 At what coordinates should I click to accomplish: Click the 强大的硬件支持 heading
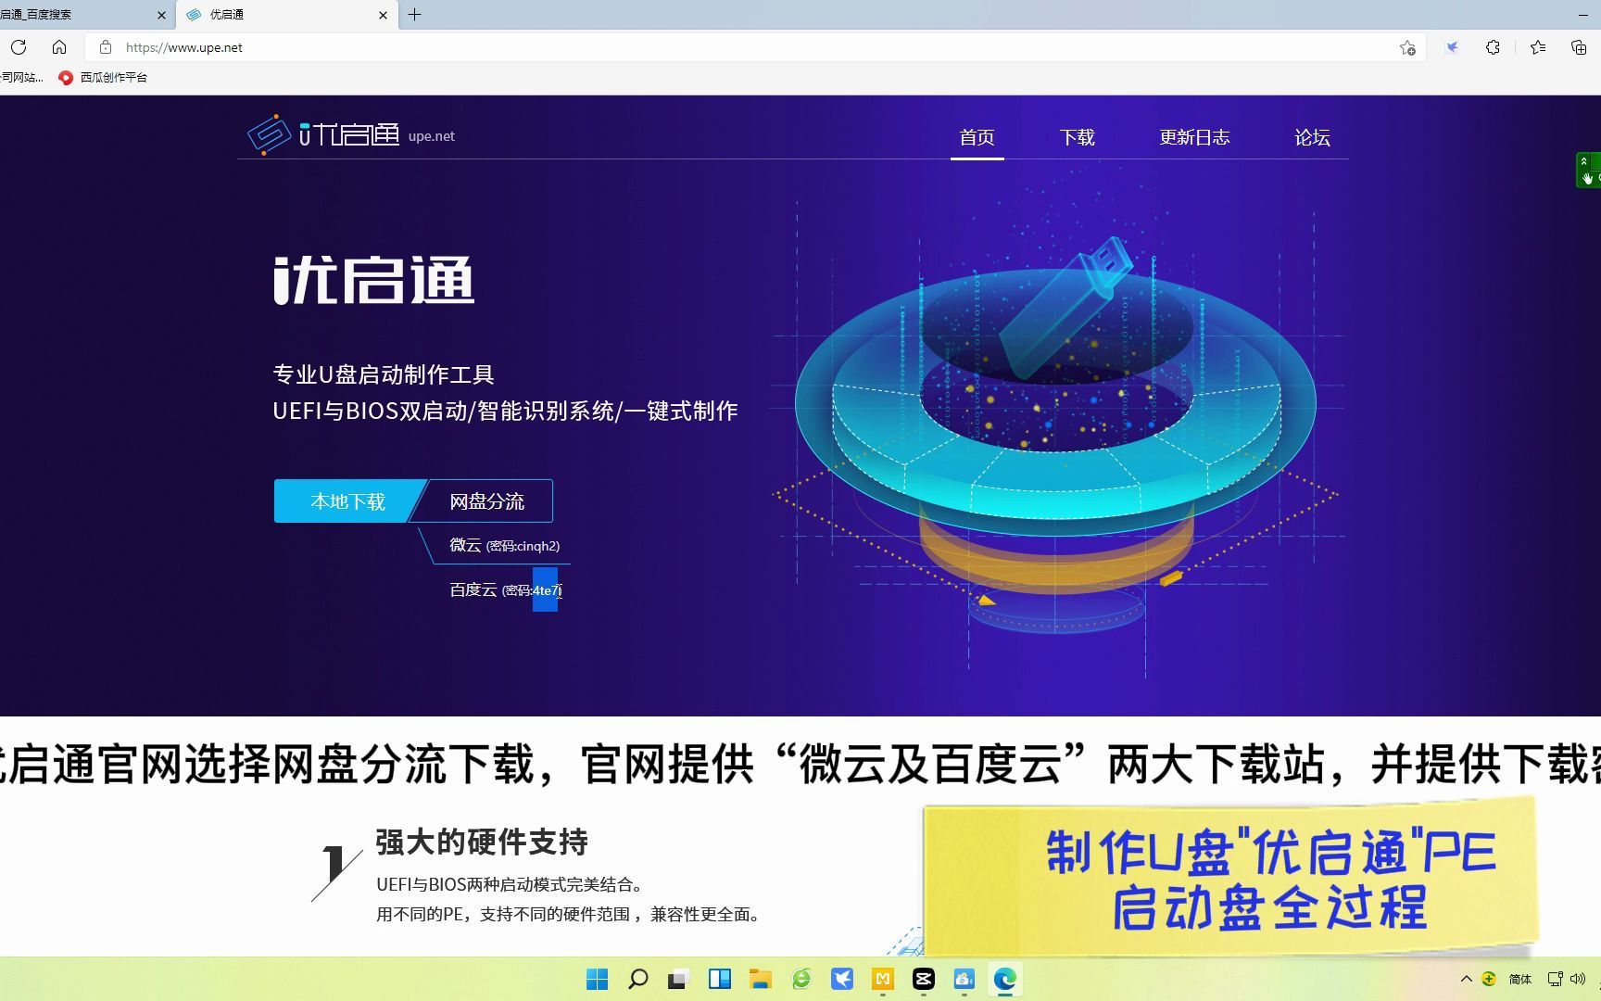(482, 843)
